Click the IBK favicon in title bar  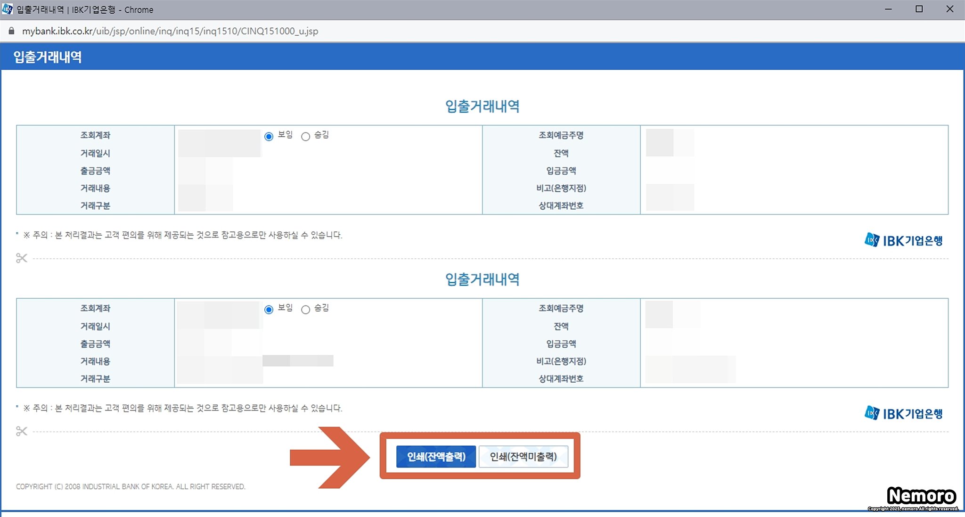8,9
